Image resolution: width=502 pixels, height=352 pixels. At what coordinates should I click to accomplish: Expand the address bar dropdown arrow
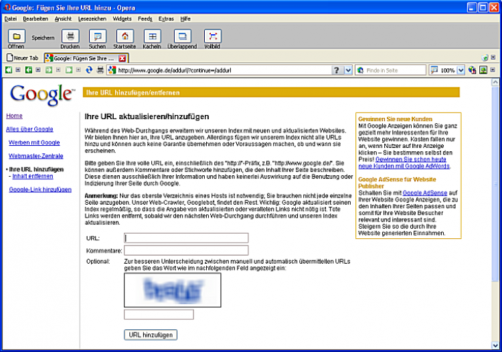[348, 70]
